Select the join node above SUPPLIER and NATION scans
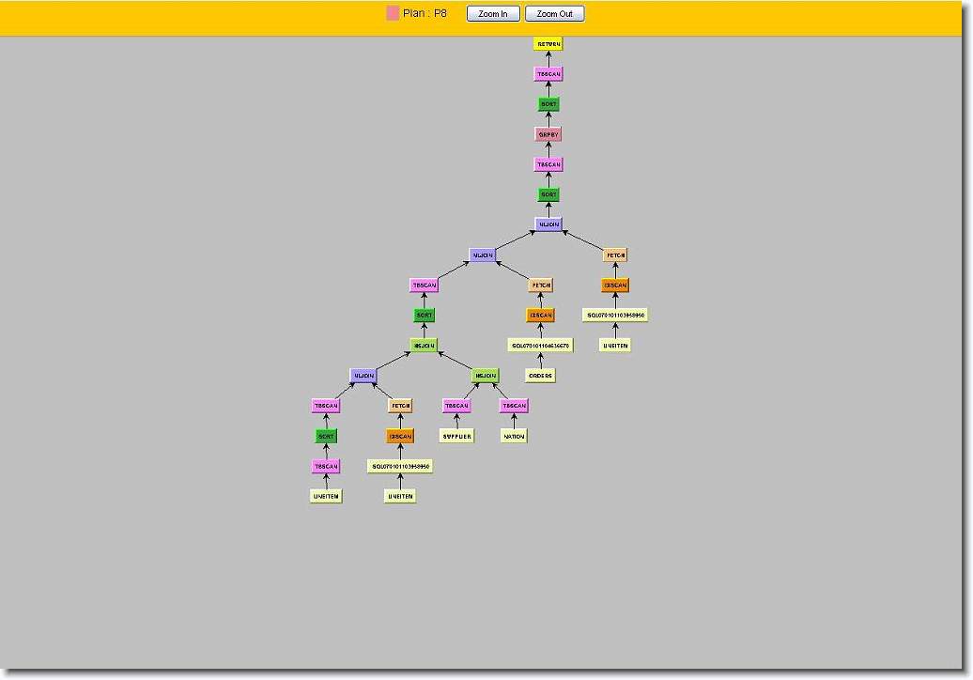Image resolution: width=973 pixels, height=680 pixels. click(485, 376)
